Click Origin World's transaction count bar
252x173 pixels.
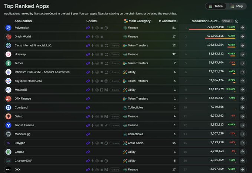[x=220, y=38]
